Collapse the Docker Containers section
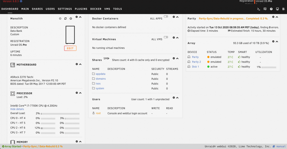Screen dimensions: 287x149 [x=177, y=17]
